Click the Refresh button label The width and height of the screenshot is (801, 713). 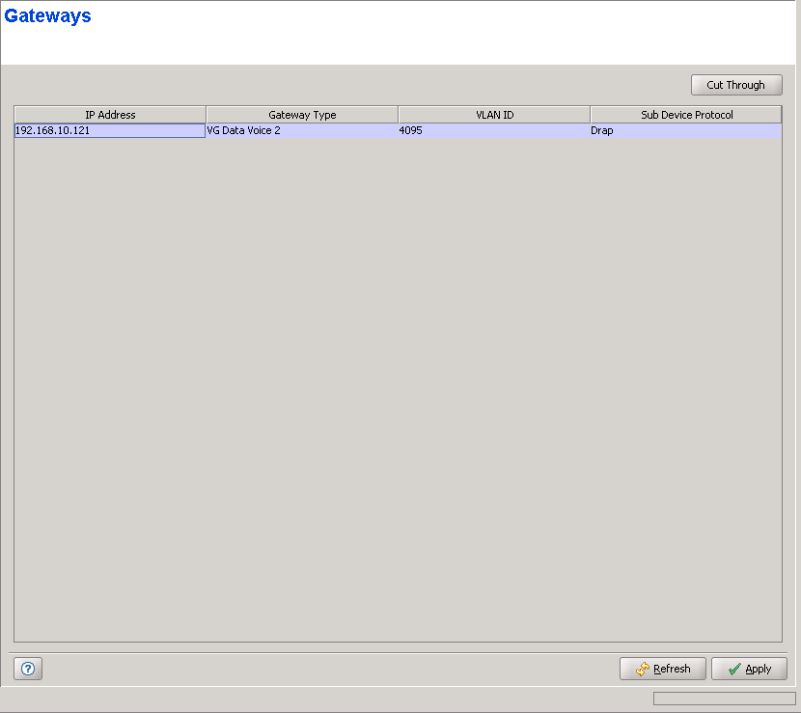point(672,670)
